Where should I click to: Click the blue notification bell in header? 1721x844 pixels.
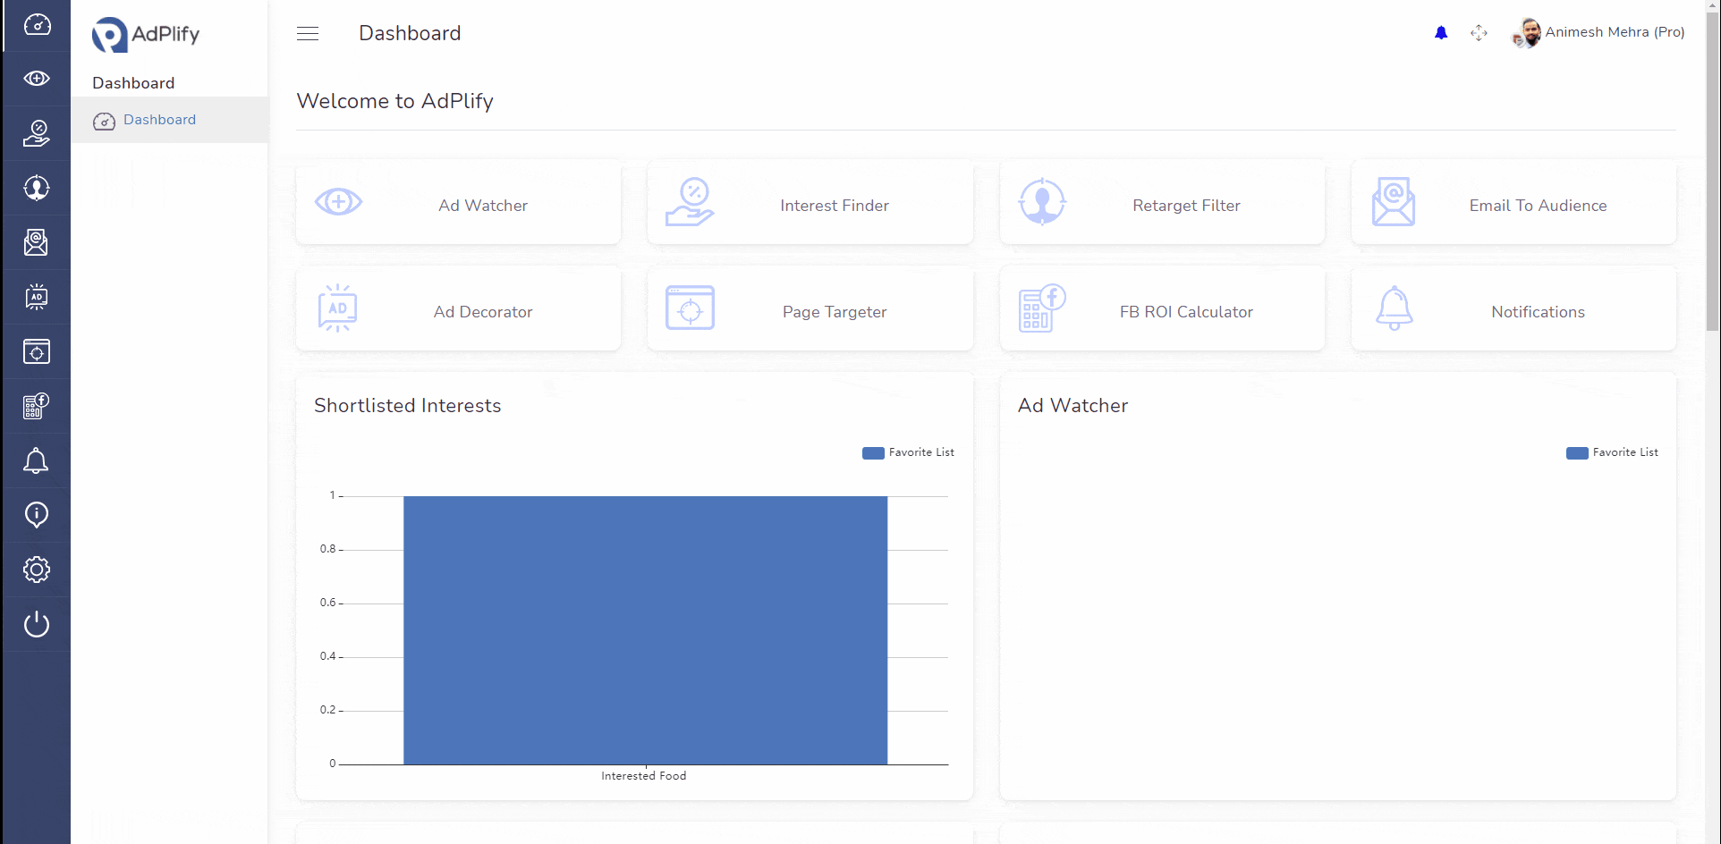pos(1440,33)
